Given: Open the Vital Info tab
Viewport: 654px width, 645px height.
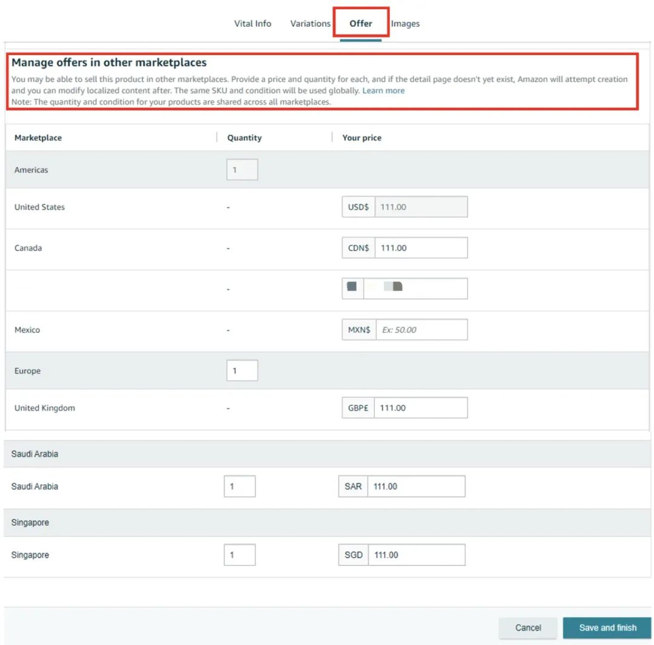Looking at the screenshot, I should coord(253,24).
